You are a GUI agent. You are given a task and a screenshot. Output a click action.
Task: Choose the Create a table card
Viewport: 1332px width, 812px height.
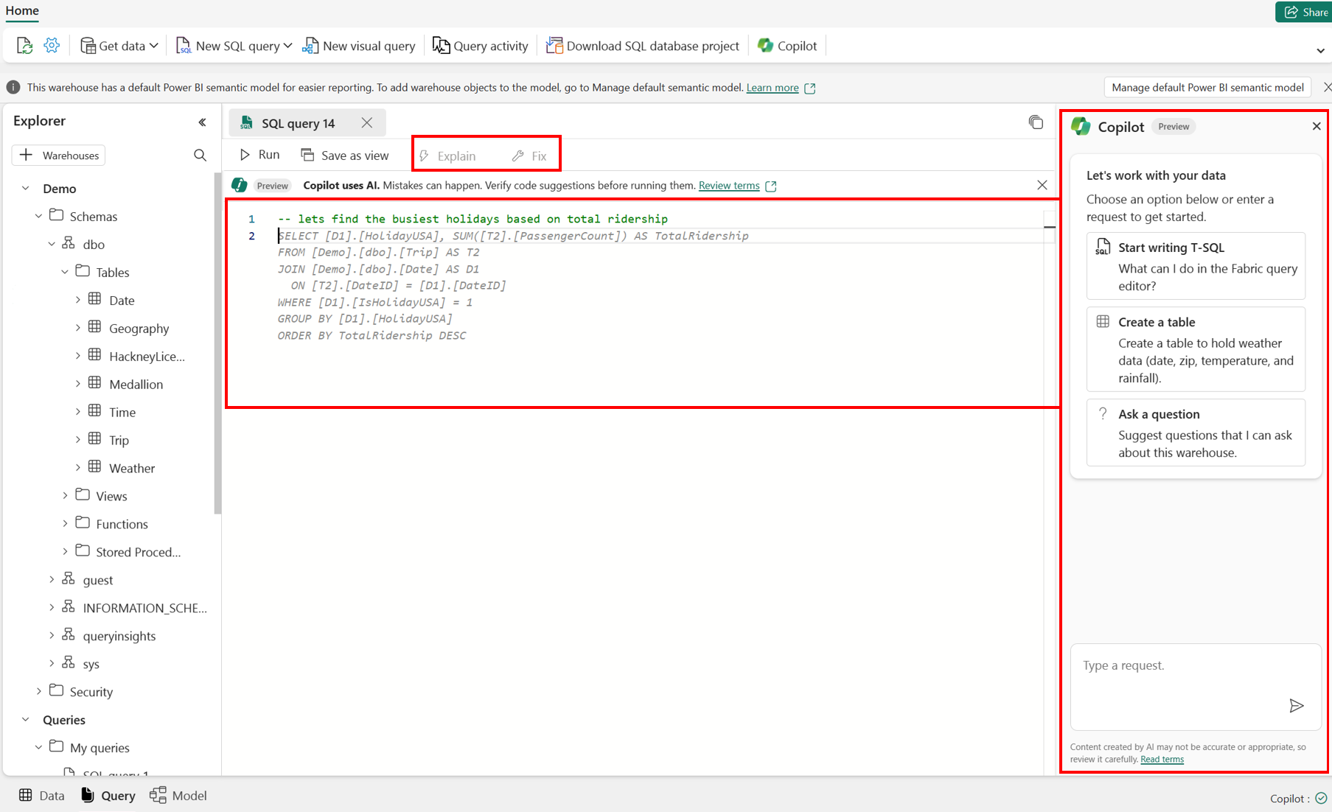pos(1196,349)
